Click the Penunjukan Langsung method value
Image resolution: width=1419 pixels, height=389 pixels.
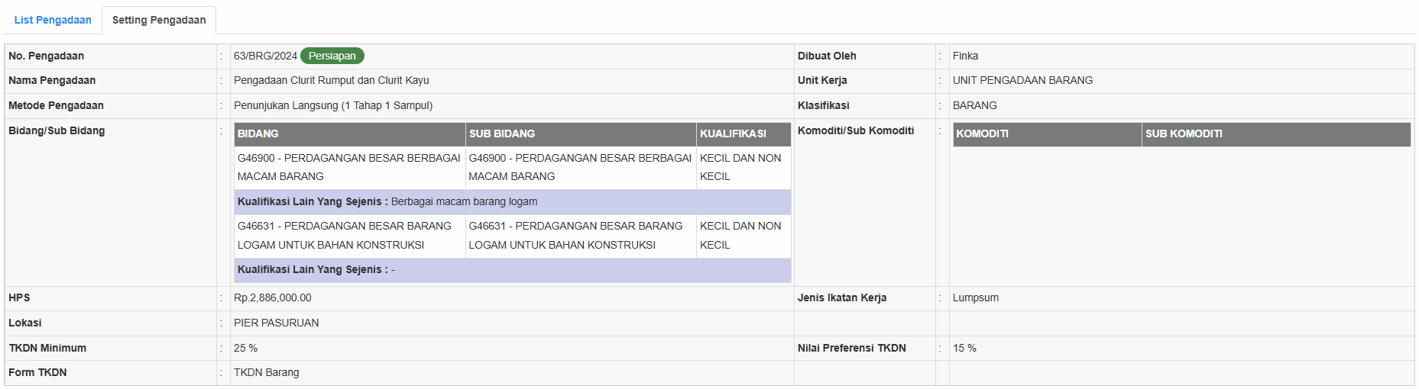[x=333, y=105]
